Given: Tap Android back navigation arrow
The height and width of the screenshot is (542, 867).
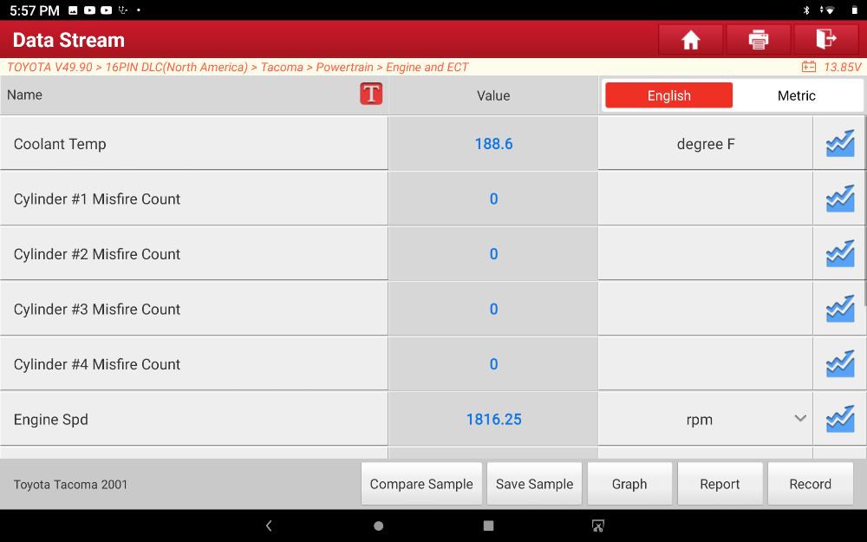Looking at the screenshot, I should [269, 526].
